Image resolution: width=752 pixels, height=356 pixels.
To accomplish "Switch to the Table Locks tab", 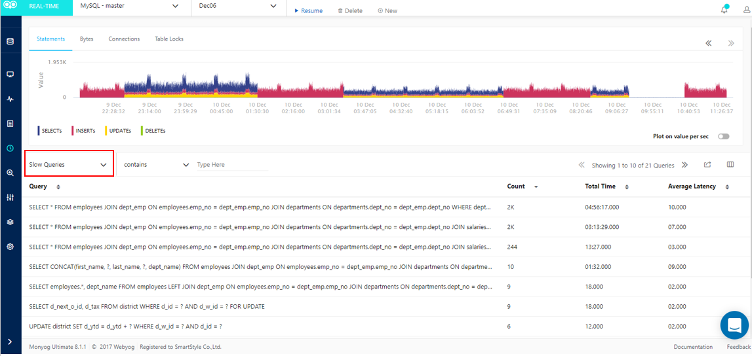I will click(x=168, y=39).
